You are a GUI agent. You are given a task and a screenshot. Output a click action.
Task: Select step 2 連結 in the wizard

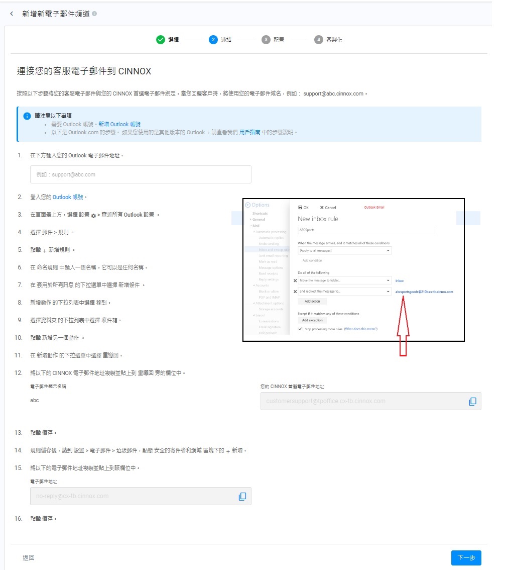[220, 40]
